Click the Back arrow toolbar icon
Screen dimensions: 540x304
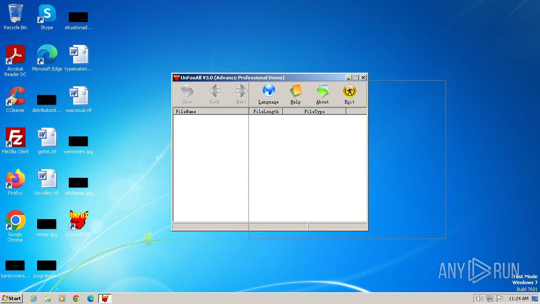pyautogui.click(x=215, y=94)
